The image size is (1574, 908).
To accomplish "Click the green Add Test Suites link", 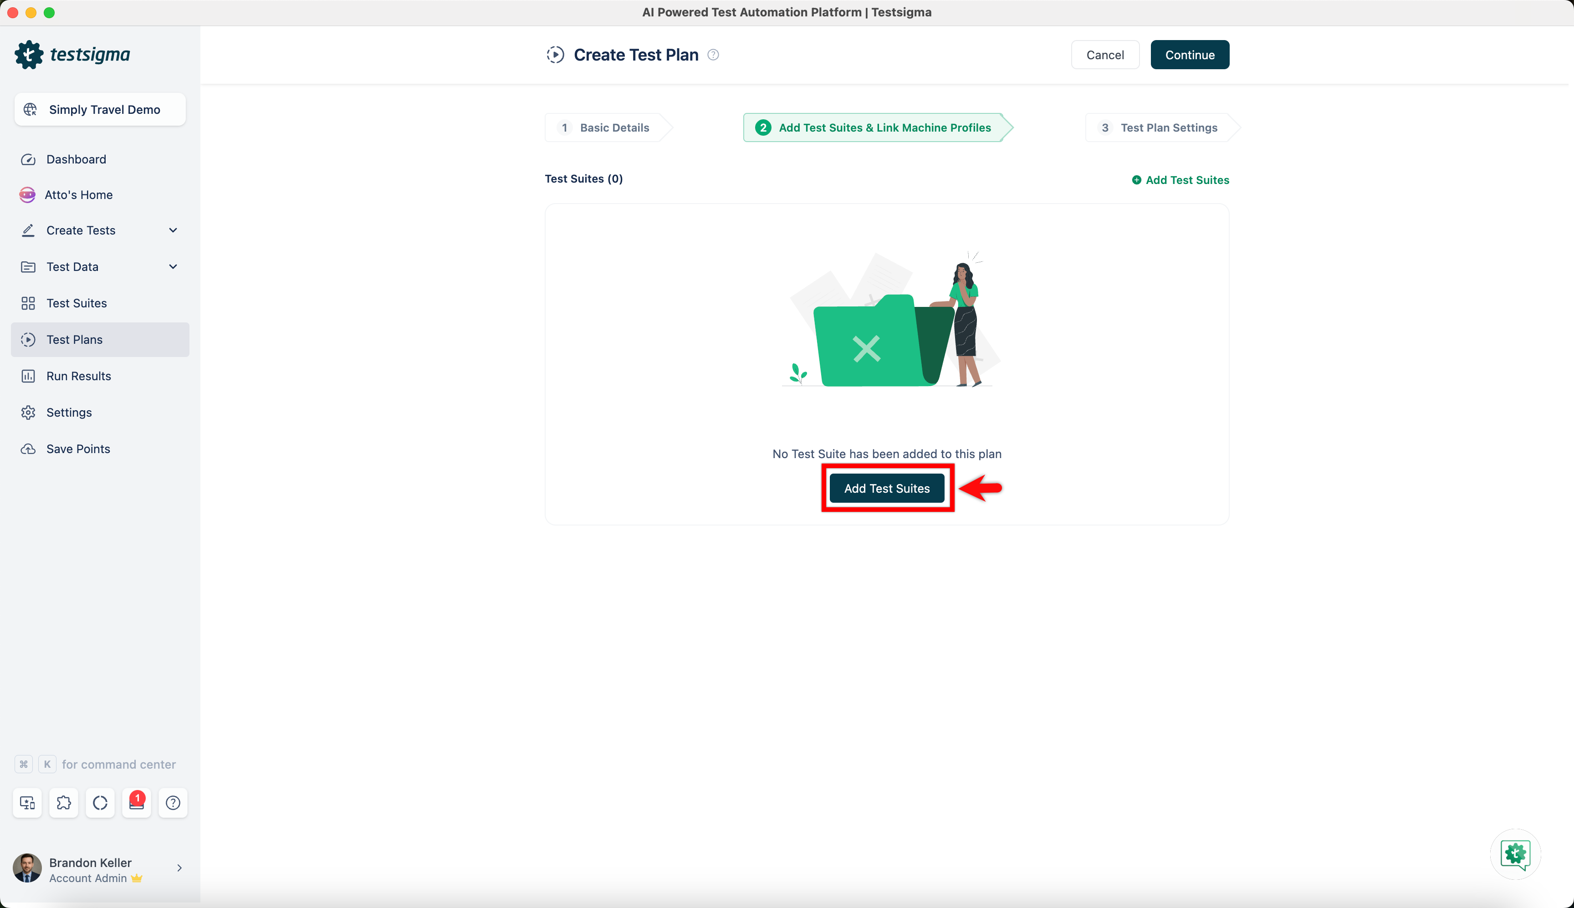I will (1180, 179).
